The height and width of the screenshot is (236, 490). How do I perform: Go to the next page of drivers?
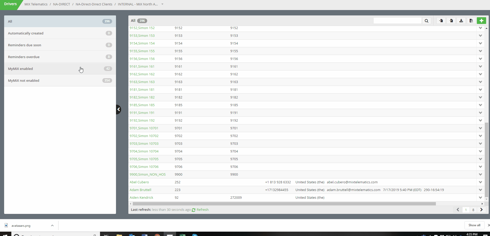pyautogui.click(x=481, y=210)
